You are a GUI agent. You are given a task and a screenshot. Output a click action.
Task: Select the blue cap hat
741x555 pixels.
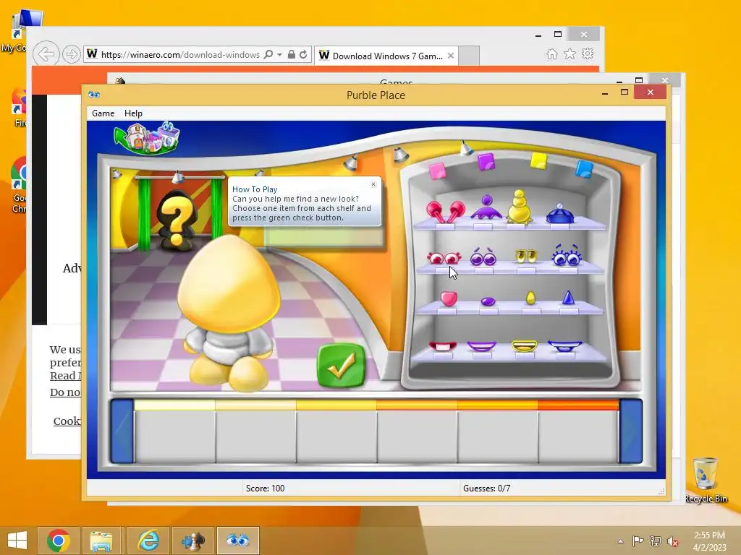[560, 213]
